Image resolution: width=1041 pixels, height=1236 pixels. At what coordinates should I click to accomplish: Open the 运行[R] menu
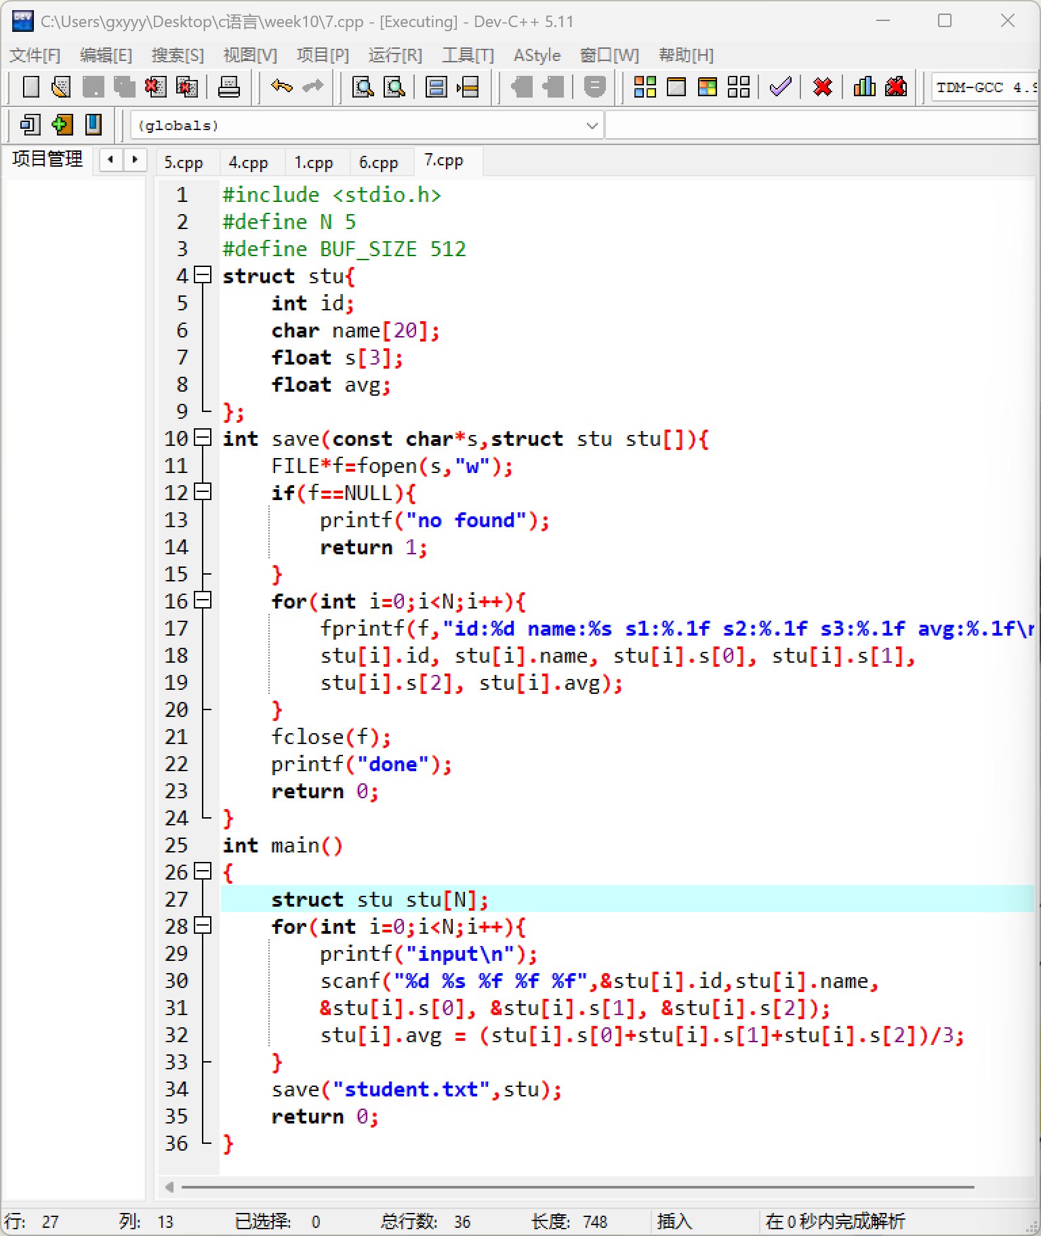click(395, 55)
